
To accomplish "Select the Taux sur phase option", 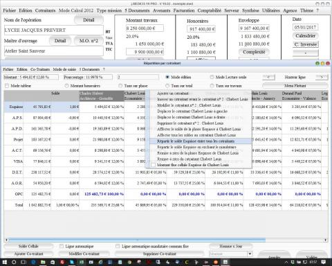I will pos(120,86).
